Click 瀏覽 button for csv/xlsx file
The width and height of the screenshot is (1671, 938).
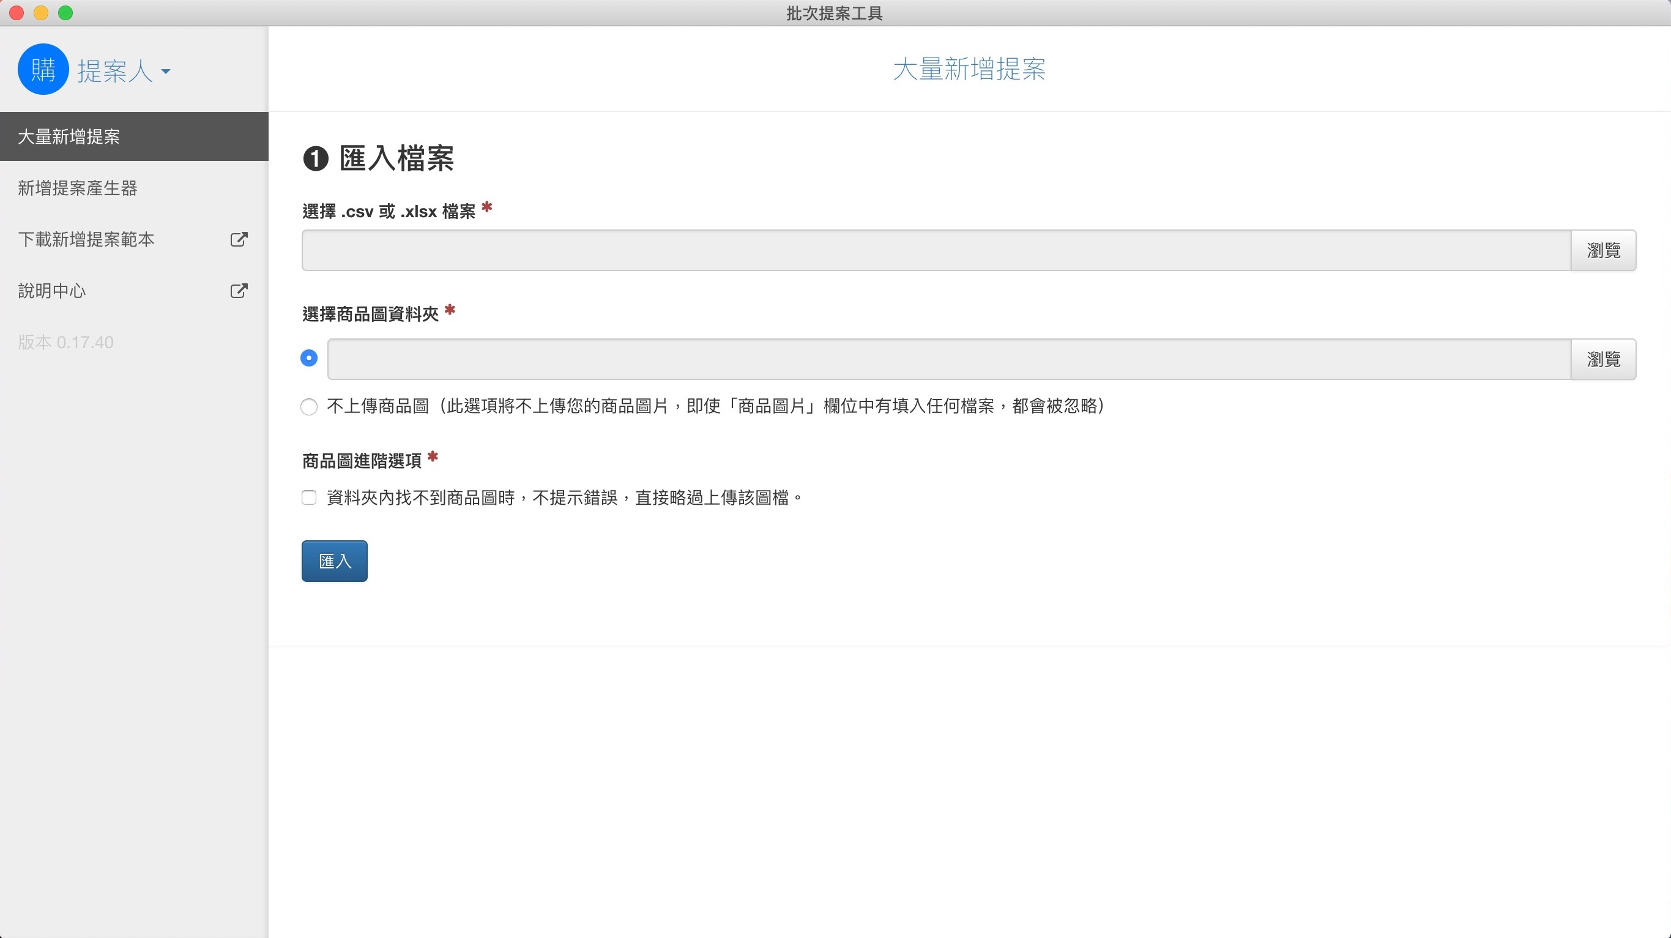(1603, 250)
